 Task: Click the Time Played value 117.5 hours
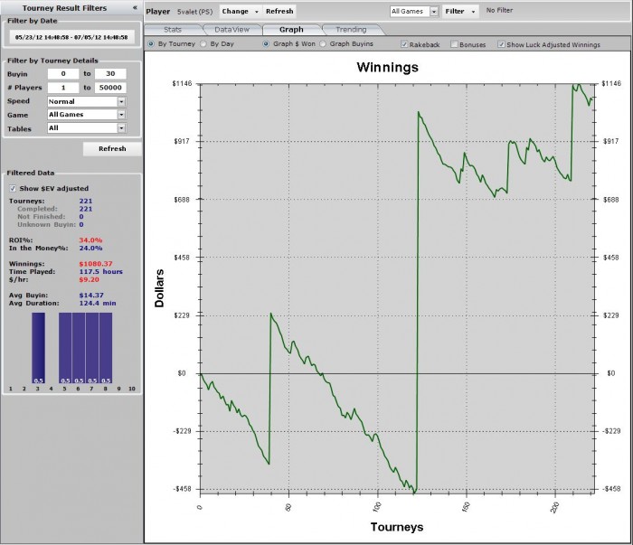101,271
